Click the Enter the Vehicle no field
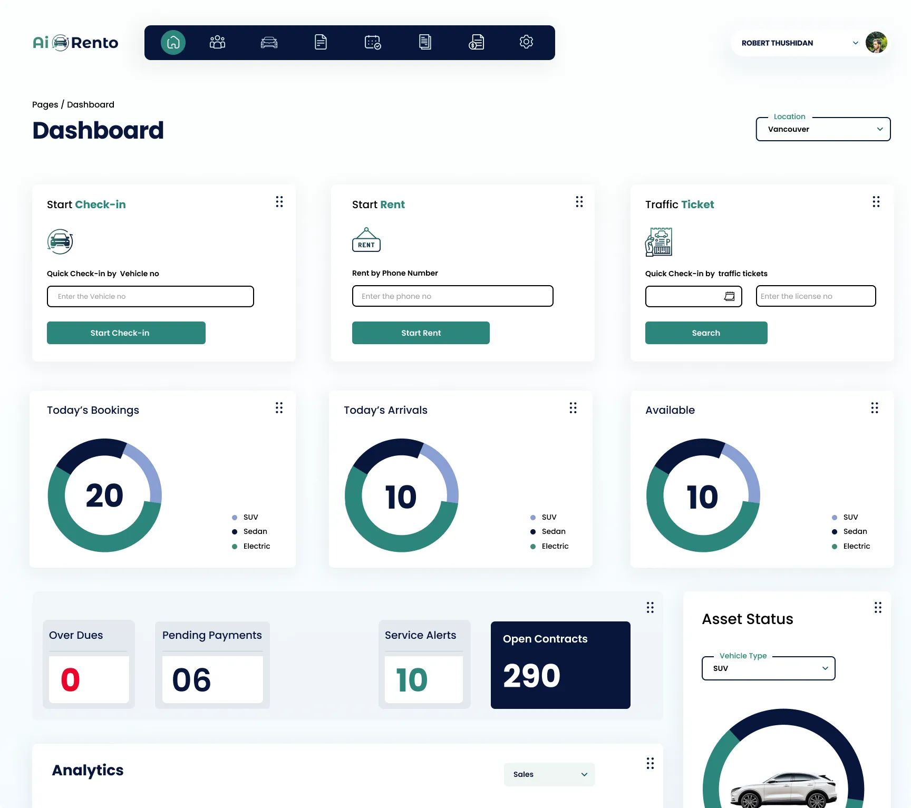The height and width of the screenshot is (808, 911). pyautogui.click(x=150, y=296)
